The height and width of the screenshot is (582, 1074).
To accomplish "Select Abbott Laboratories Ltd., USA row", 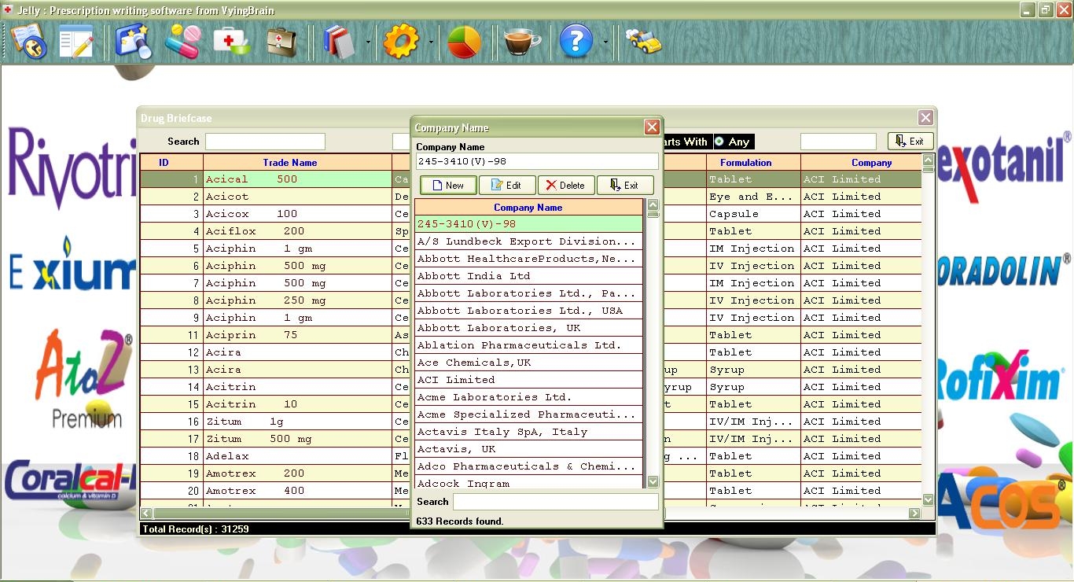I will [x=528, y=311].
